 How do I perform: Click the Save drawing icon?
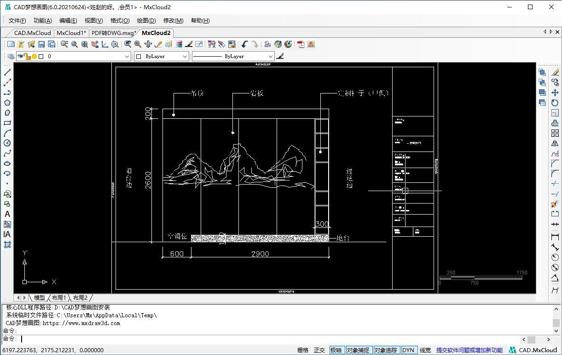click(41, 44)
